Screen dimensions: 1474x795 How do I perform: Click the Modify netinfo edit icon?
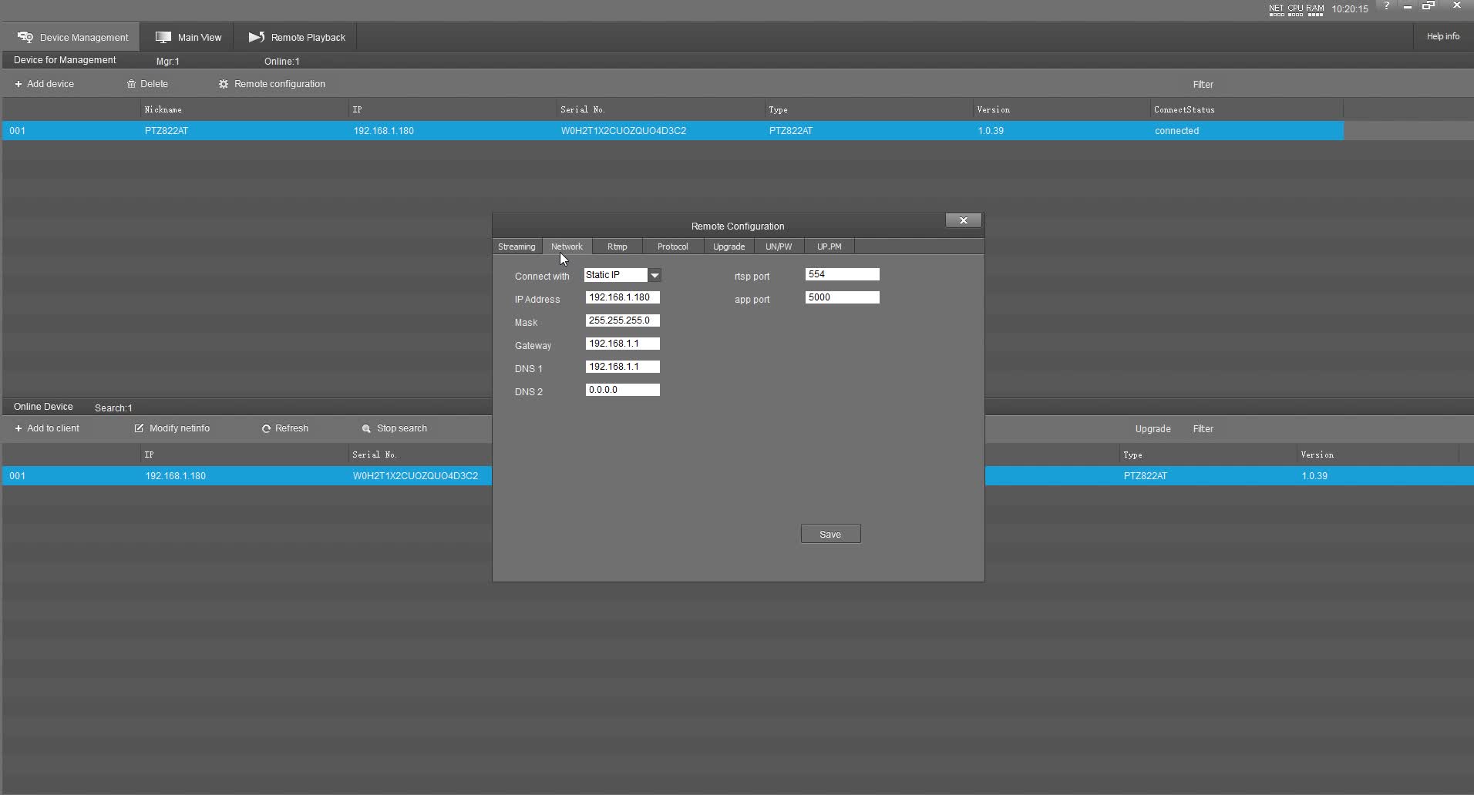click(x=139, y=428)
